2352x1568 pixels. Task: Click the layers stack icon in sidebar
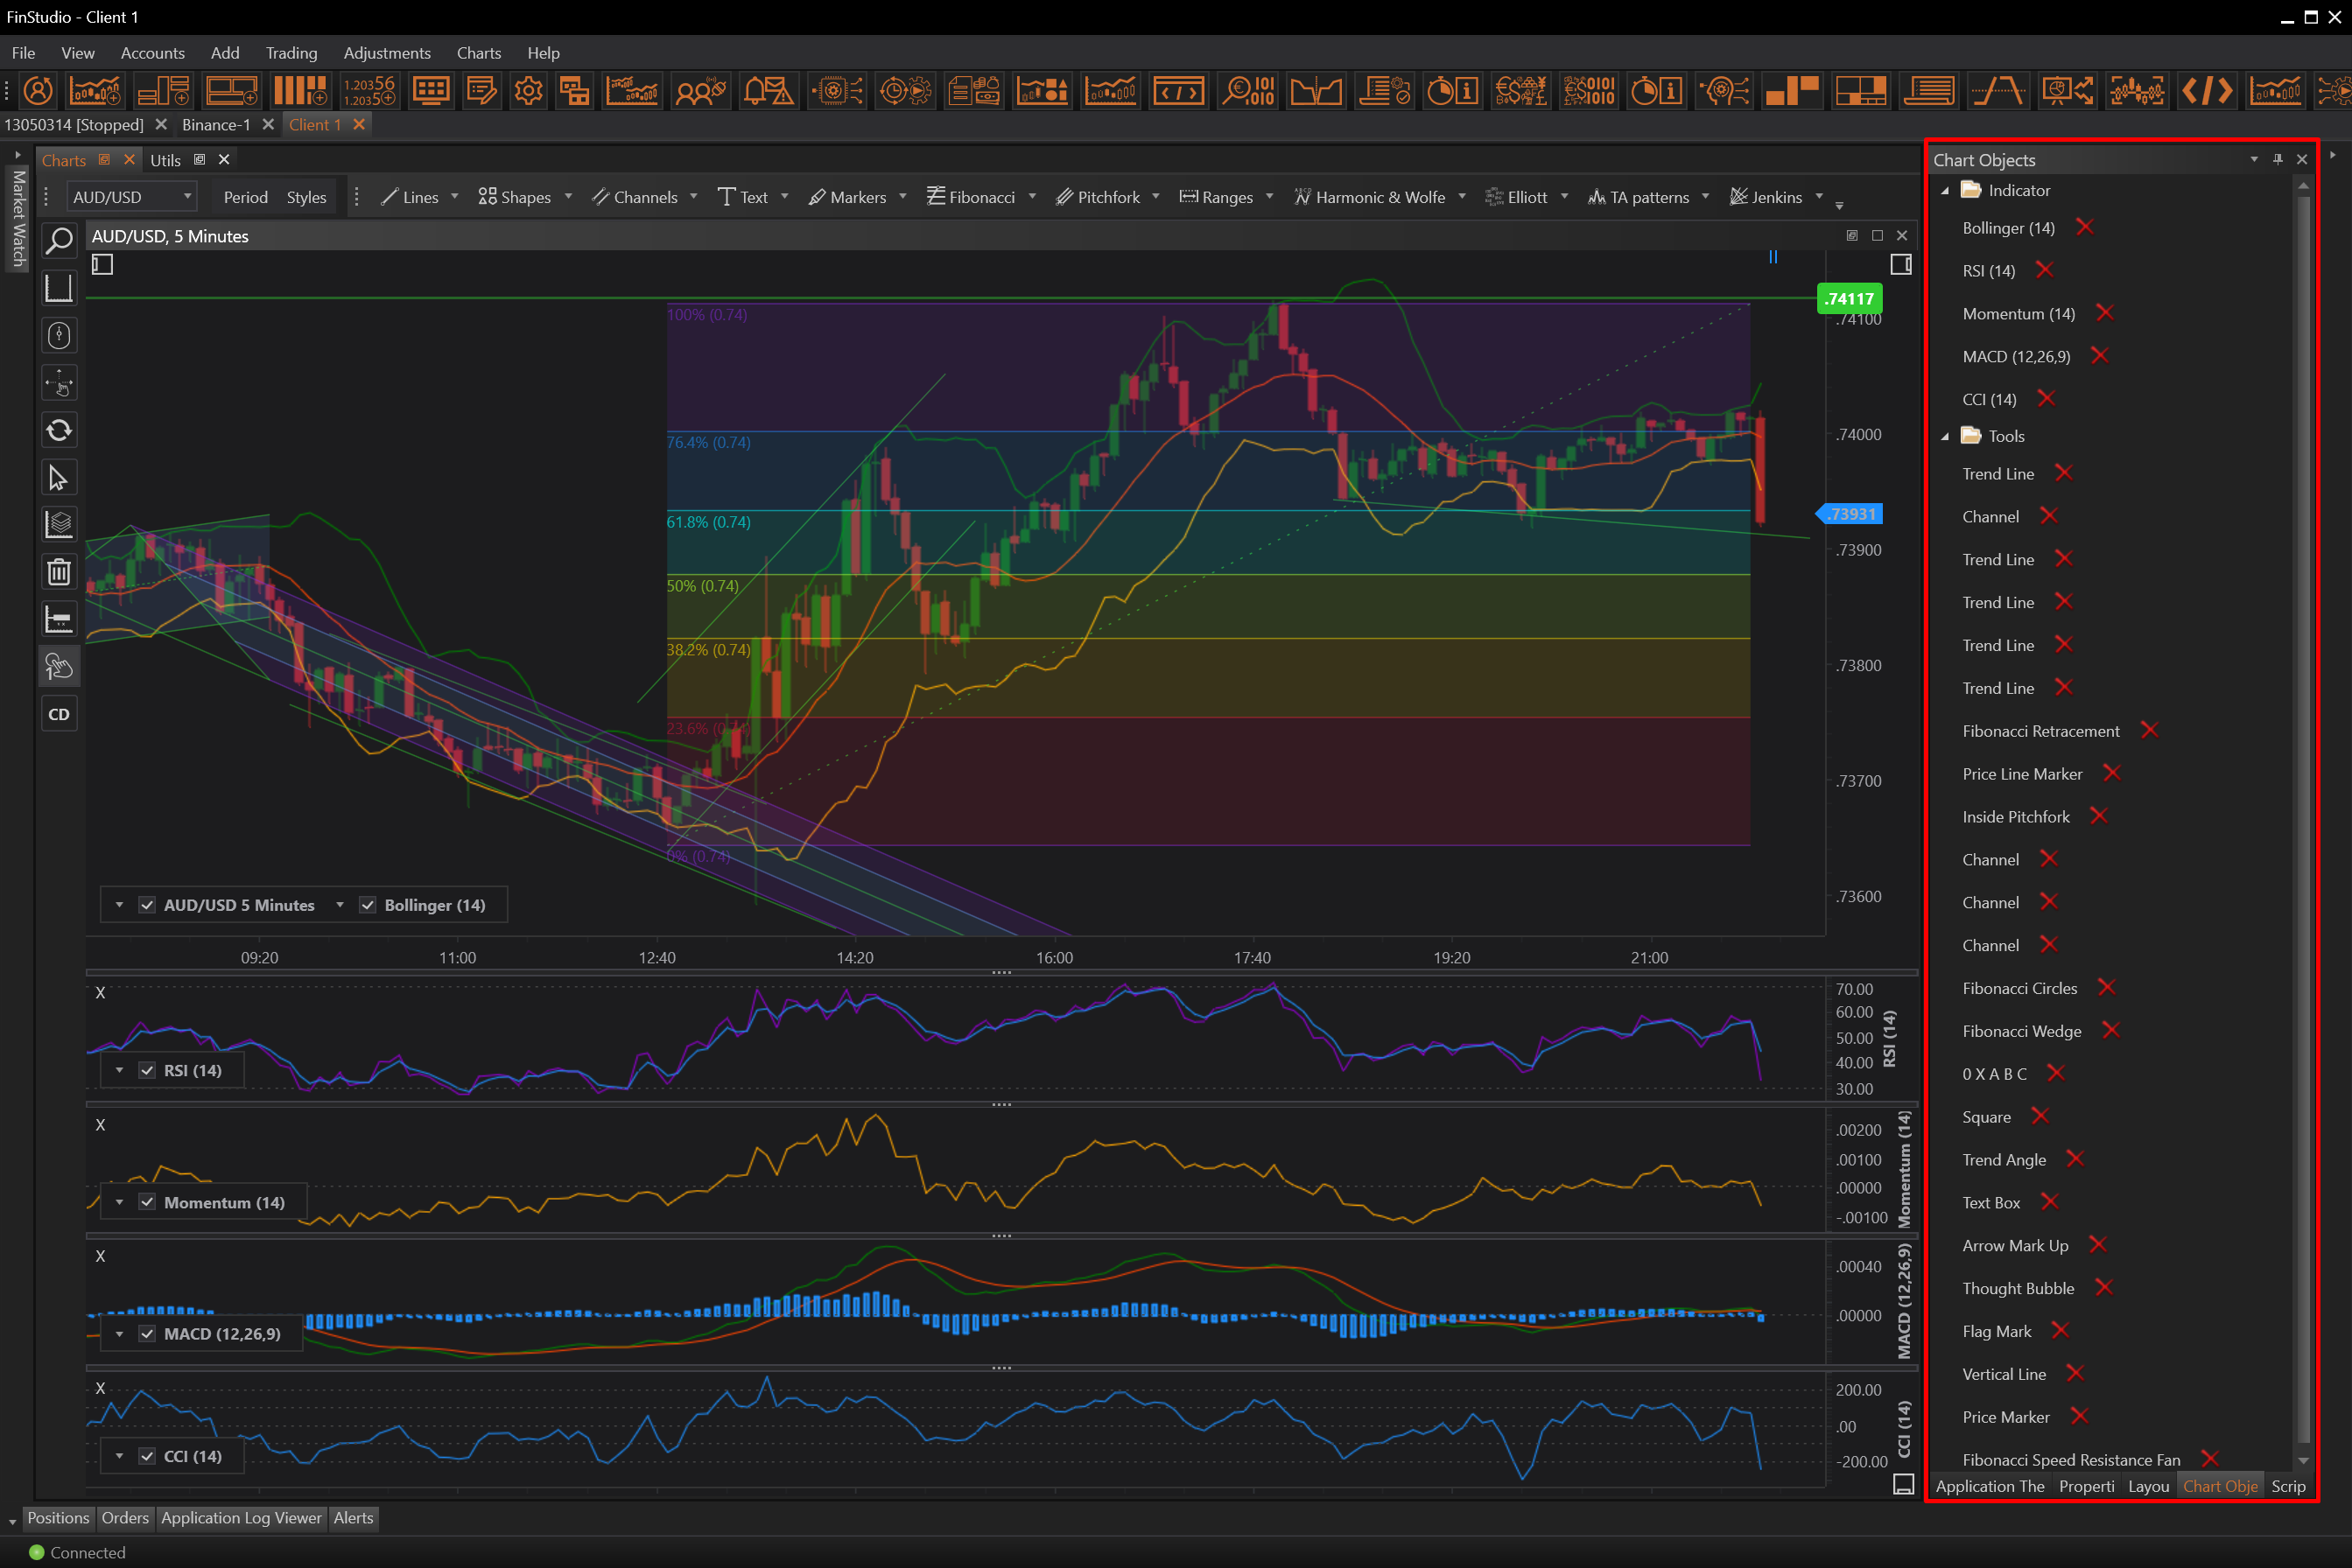[59, 524]
